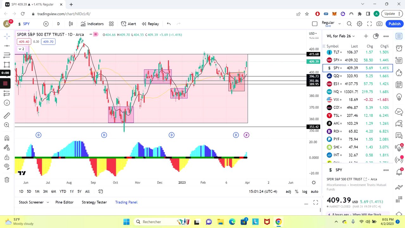Toggle percent scale
405x228 pixels.
coord(296,191)
